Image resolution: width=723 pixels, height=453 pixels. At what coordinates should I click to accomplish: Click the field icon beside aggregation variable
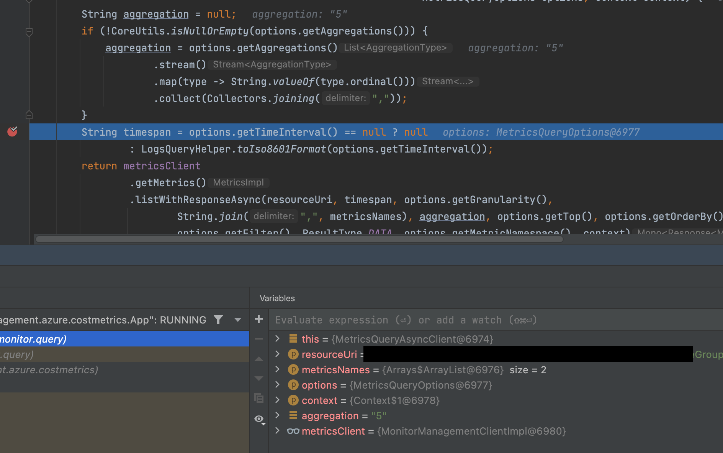293,415
